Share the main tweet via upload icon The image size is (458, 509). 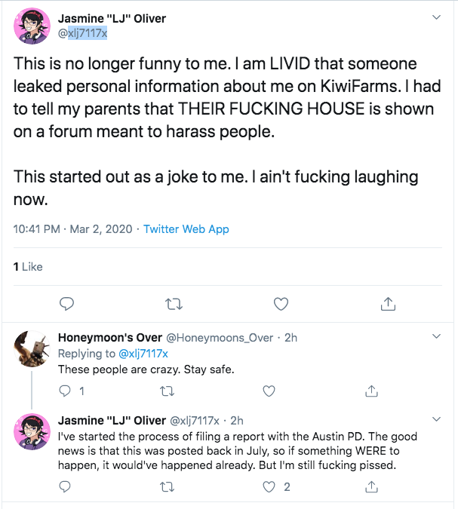388,304
